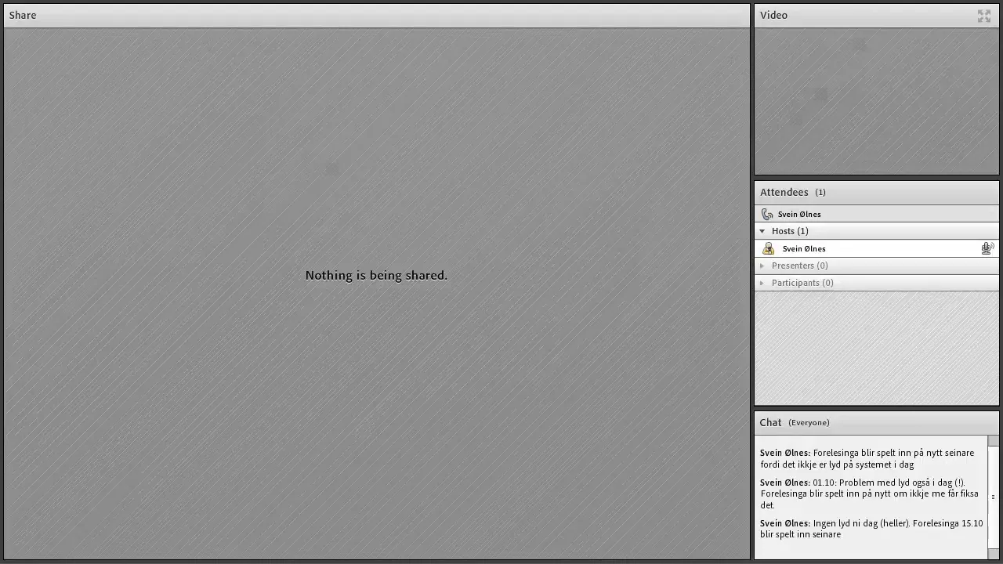Screen dimensions: 1003x564
Task: Expand the Presenters (0) group
Action: [x=762, y=266]
